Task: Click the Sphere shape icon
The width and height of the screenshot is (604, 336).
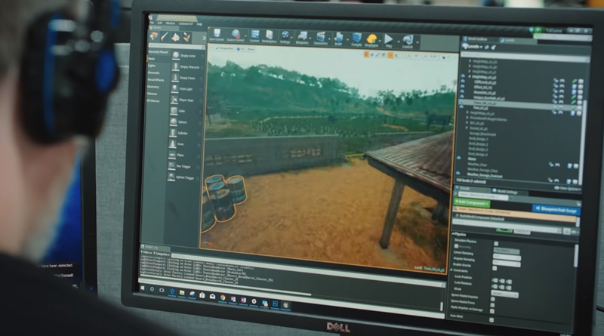Action: [x=174, y=122]
